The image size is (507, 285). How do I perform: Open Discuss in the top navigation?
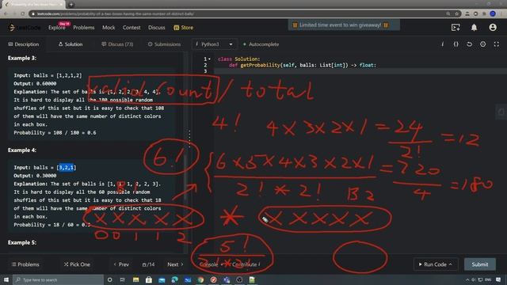coord(157,28)
